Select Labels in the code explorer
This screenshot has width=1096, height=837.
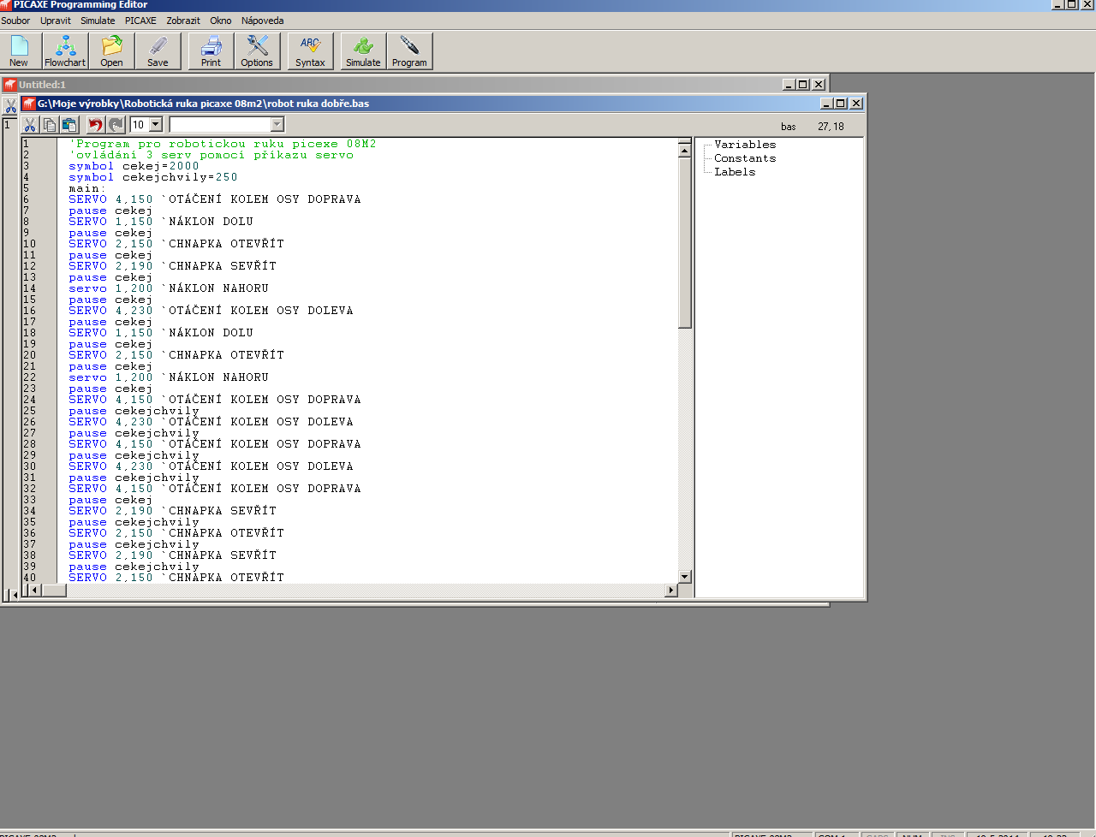point(735,172)
